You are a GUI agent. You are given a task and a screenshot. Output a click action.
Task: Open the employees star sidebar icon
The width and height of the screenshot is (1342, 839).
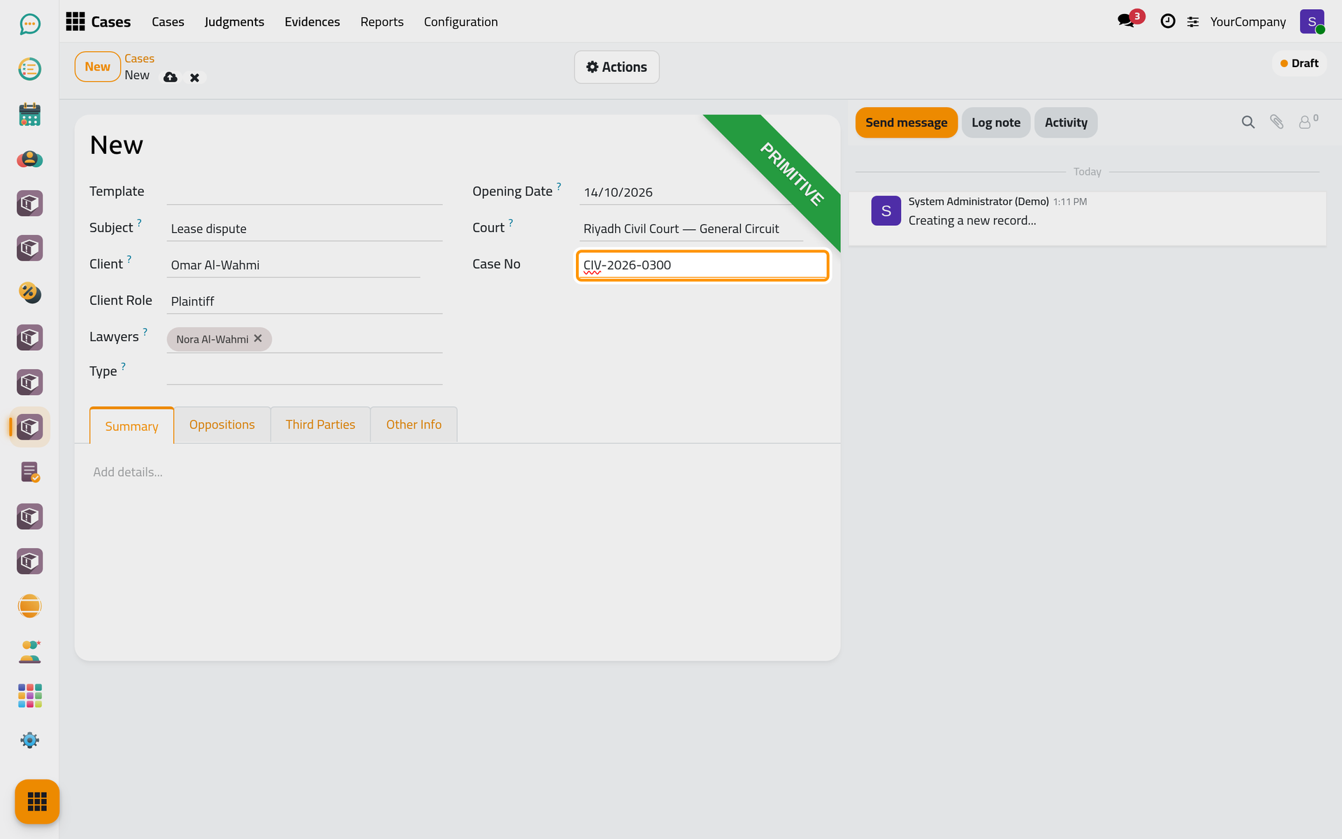[29, 651]
